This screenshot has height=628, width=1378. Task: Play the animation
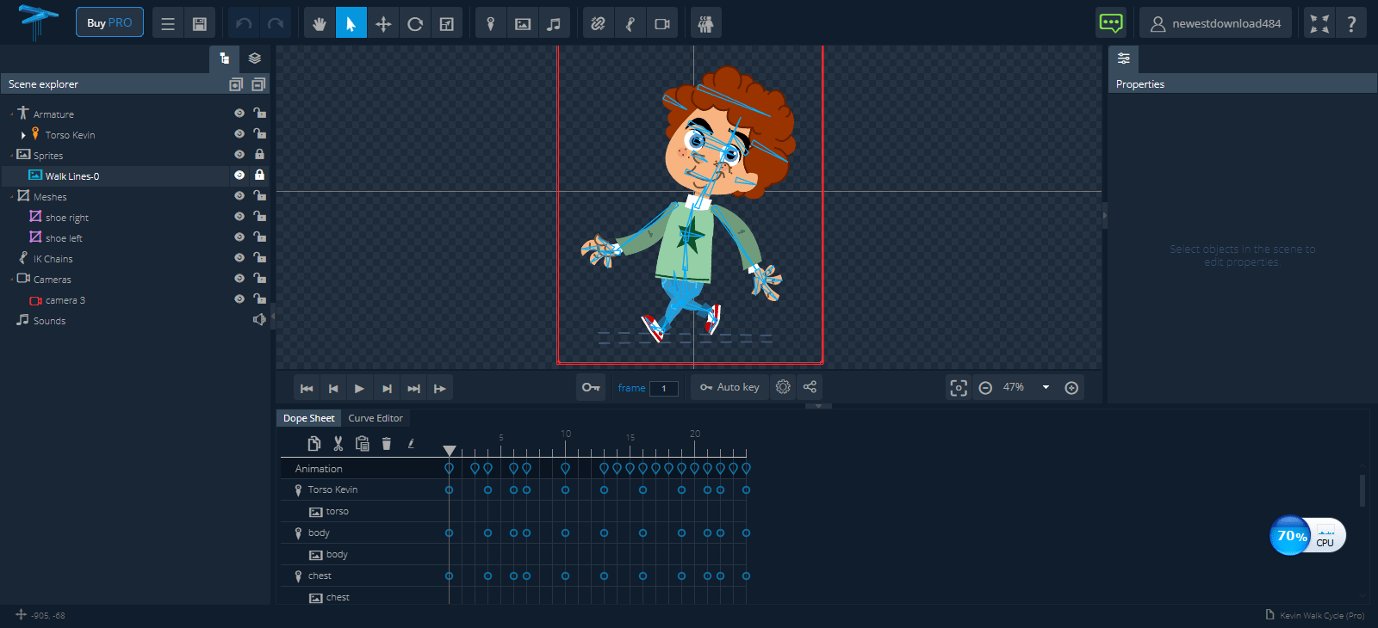click(359, 388)
